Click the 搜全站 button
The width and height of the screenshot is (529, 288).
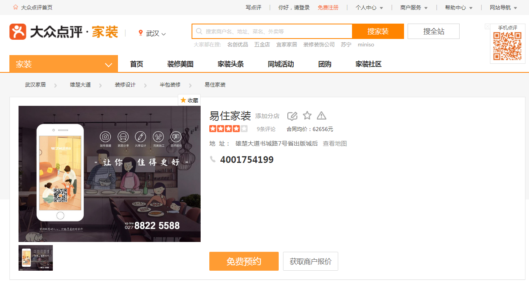434,31
